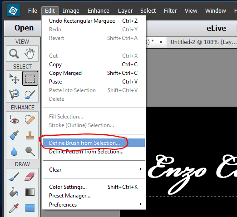Open the View menu
Viewport: 237px width, 217px height.
(191, 11)
